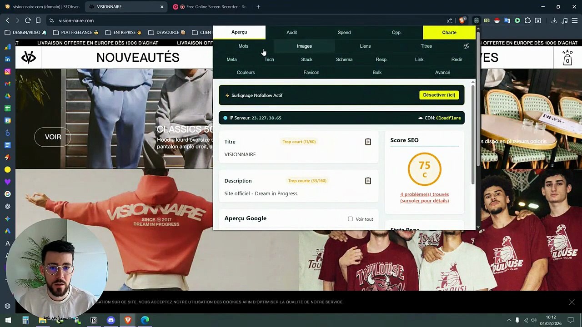Open the extensions puzzle icon

(x=527, y=20)
